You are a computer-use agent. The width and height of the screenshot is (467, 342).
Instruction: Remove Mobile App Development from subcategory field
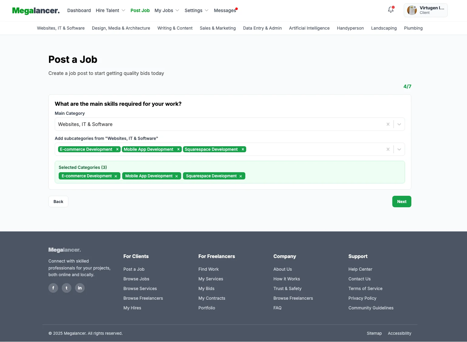point(178,149)
